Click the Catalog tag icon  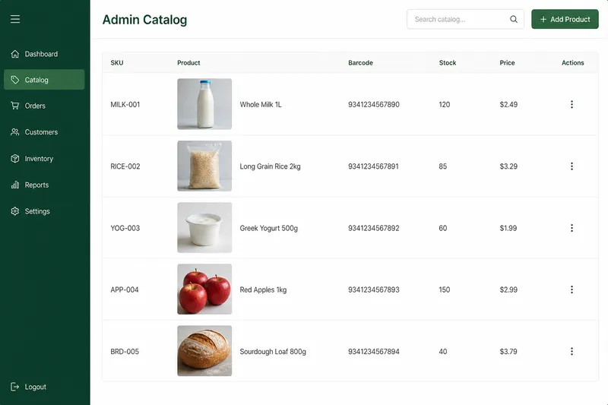[14, 80]
